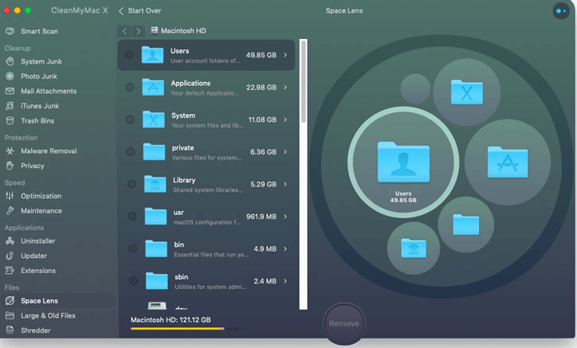Viewport: 577px width, 348px height.
Task: Click the Space Lens planet icon
Action: click(10, 301)
